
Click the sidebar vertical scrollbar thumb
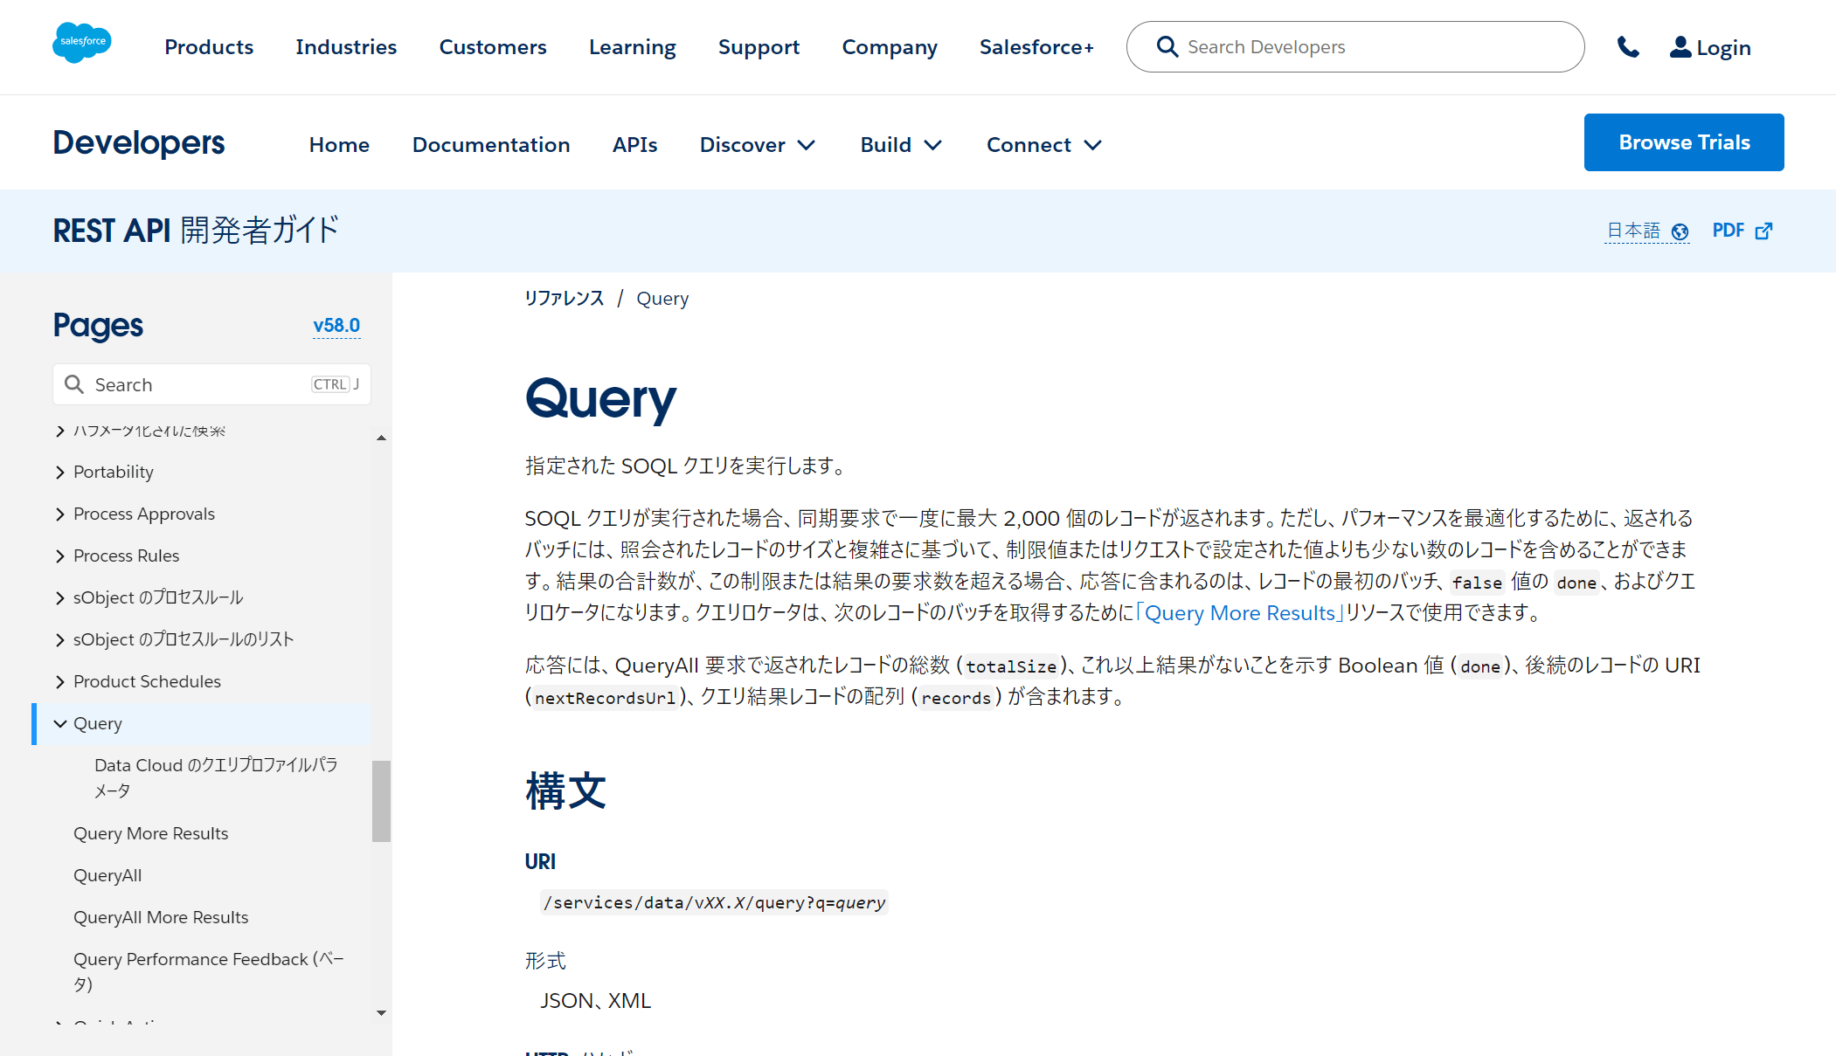[381, 800]
